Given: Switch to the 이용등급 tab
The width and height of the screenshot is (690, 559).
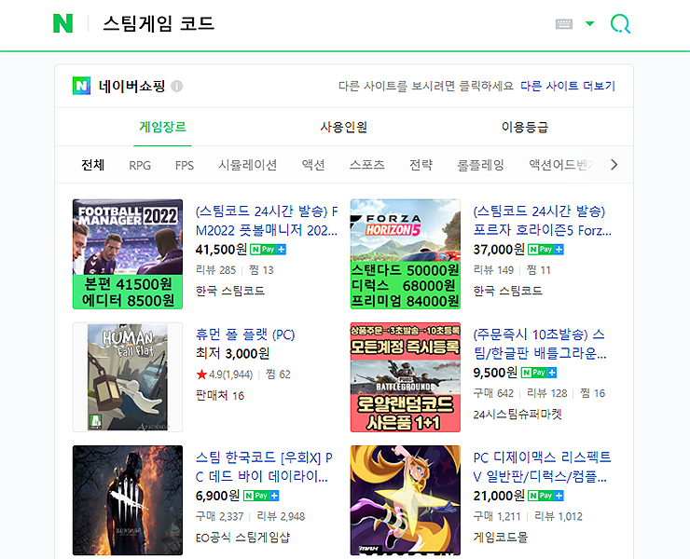Looking at the screenshot, I should click(525, 127).
